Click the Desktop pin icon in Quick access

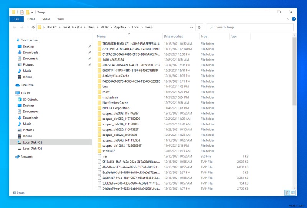click(x=90, y=46)
